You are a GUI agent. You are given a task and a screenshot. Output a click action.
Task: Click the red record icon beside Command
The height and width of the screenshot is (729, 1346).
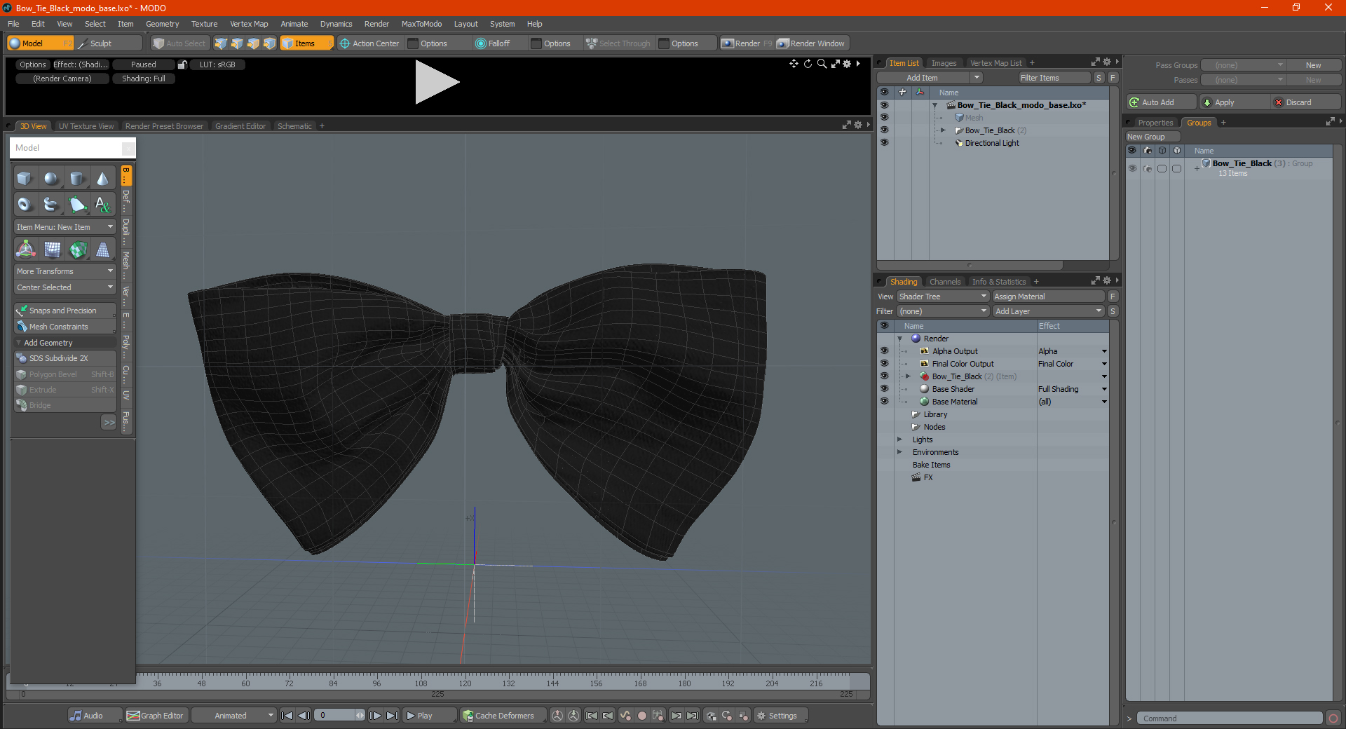pyautogui.click(x=1333, y=718)
